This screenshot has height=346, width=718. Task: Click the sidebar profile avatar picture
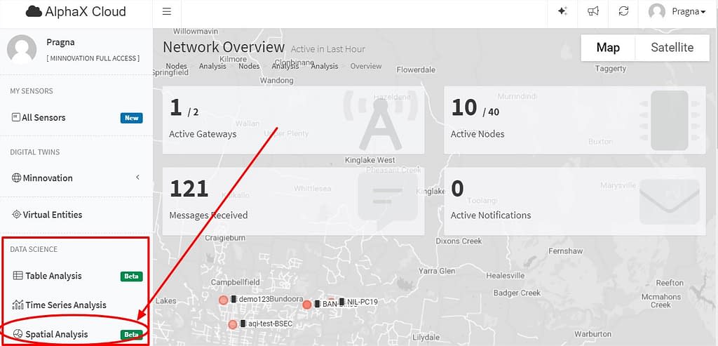22,49
